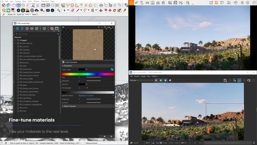Open Geometry category cube icon in Asset Editor
This screenshot has width=257, height=145.
pyautogui.click(x=27, y=29)
